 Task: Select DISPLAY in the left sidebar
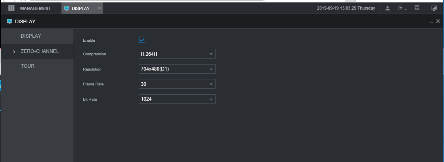31,36
